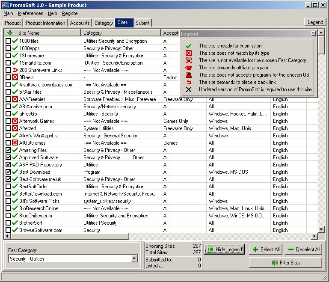Click the Deselect All button

304,249
